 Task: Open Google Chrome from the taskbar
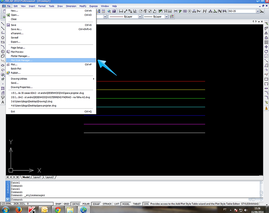click(x=58, y=209)
